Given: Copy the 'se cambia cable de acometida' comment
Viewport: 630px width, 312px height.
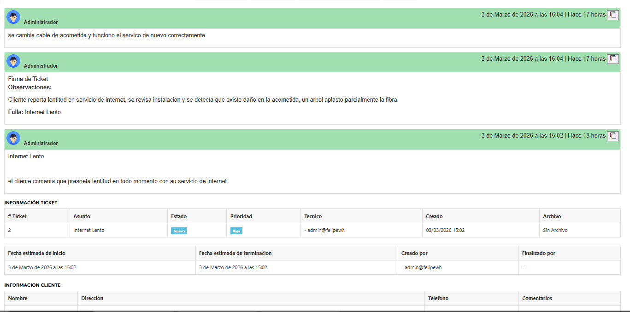Looking at the screenshot, I should [612, 15].
